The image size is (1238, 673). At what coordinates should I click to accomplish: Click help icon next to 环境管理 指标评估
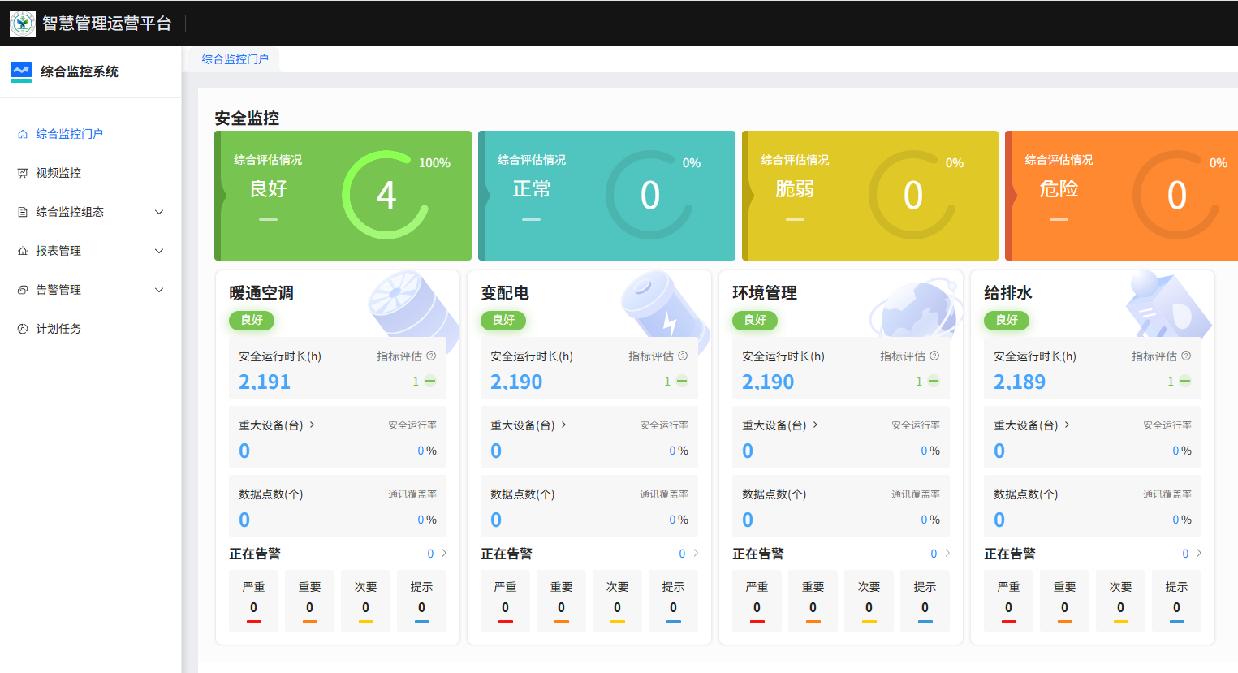(934, 356)
